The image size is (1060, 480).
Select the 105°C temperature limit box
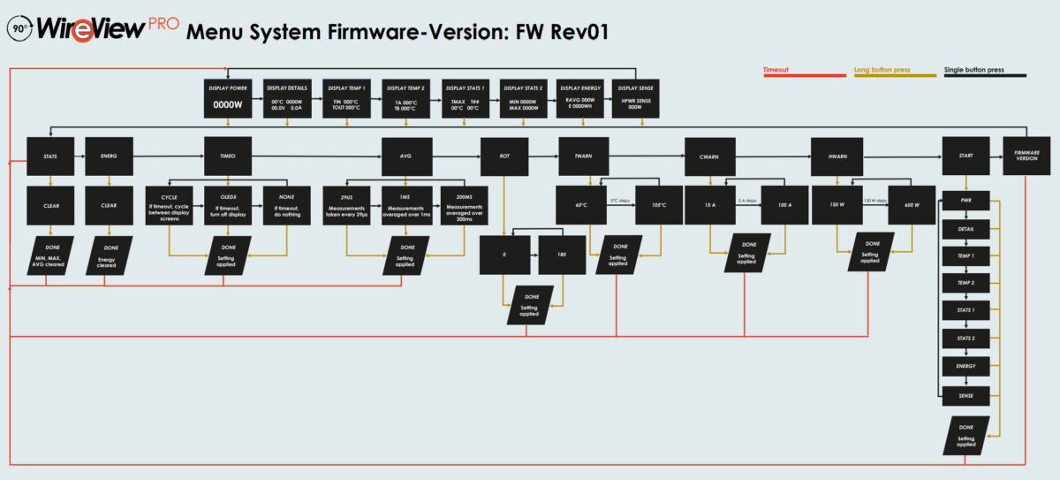[661, 206]
